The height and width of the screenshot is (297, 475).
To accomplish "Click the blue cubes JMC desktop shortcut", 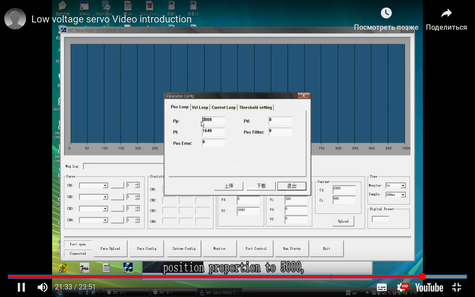I will coord(128,268).
